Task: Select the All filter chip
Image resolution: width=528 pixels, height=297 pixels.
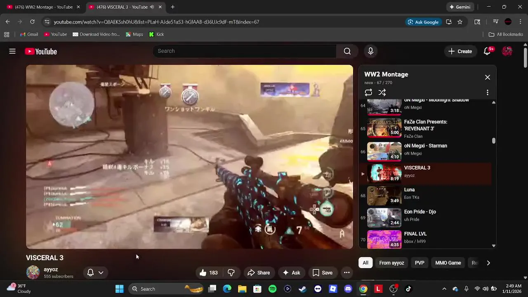Action: pos(365,263)
